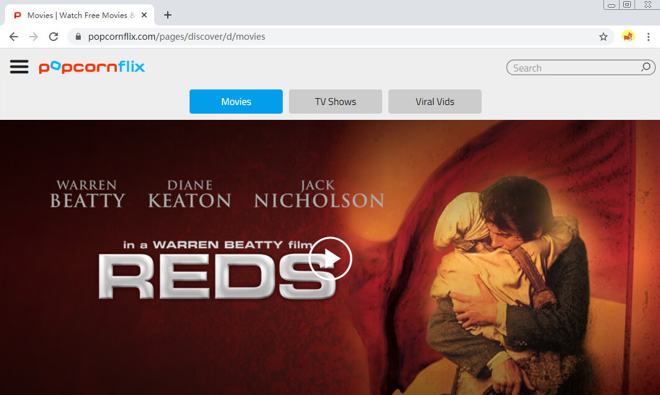Reload the current page
The image size is (660, 395).
click(53, 37)
